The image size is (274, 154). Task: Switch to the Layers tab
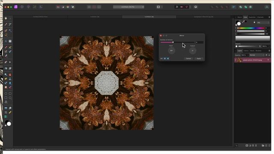point(240,51)
